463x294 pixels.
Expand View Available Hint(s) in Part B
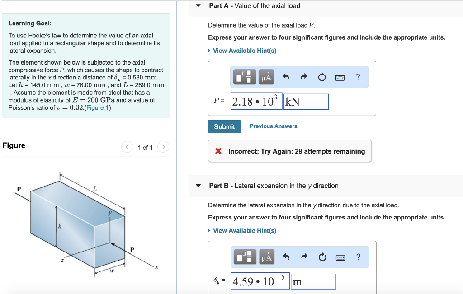pyautogui.click(x=244, y=230)
